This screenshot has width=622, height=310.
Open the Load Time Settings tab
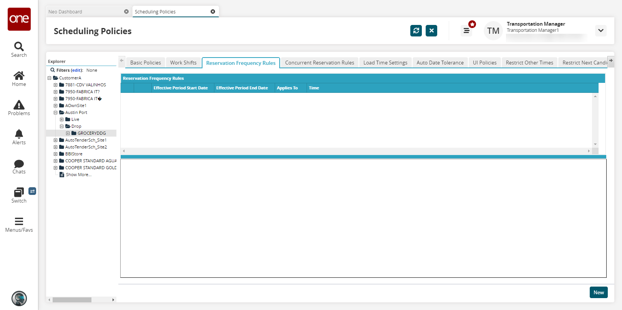[x=385, y=63]
